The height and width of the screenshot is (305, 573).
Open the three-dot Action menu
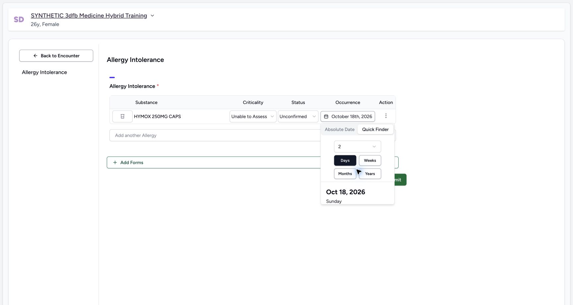[386, 116]
